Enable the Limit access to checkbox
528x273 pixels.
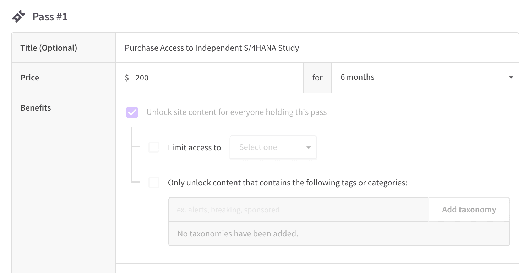154,147
